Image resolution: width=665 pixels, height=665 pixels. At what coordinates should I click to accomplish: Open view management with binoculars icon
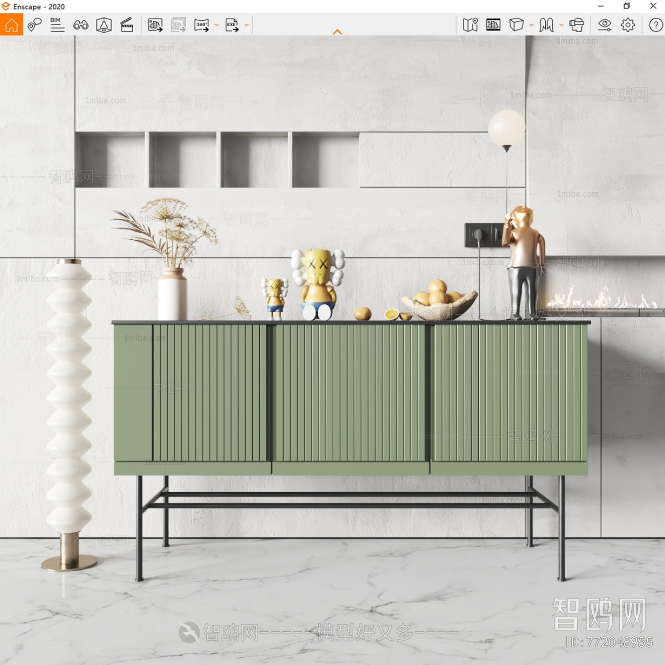[81, 25]
